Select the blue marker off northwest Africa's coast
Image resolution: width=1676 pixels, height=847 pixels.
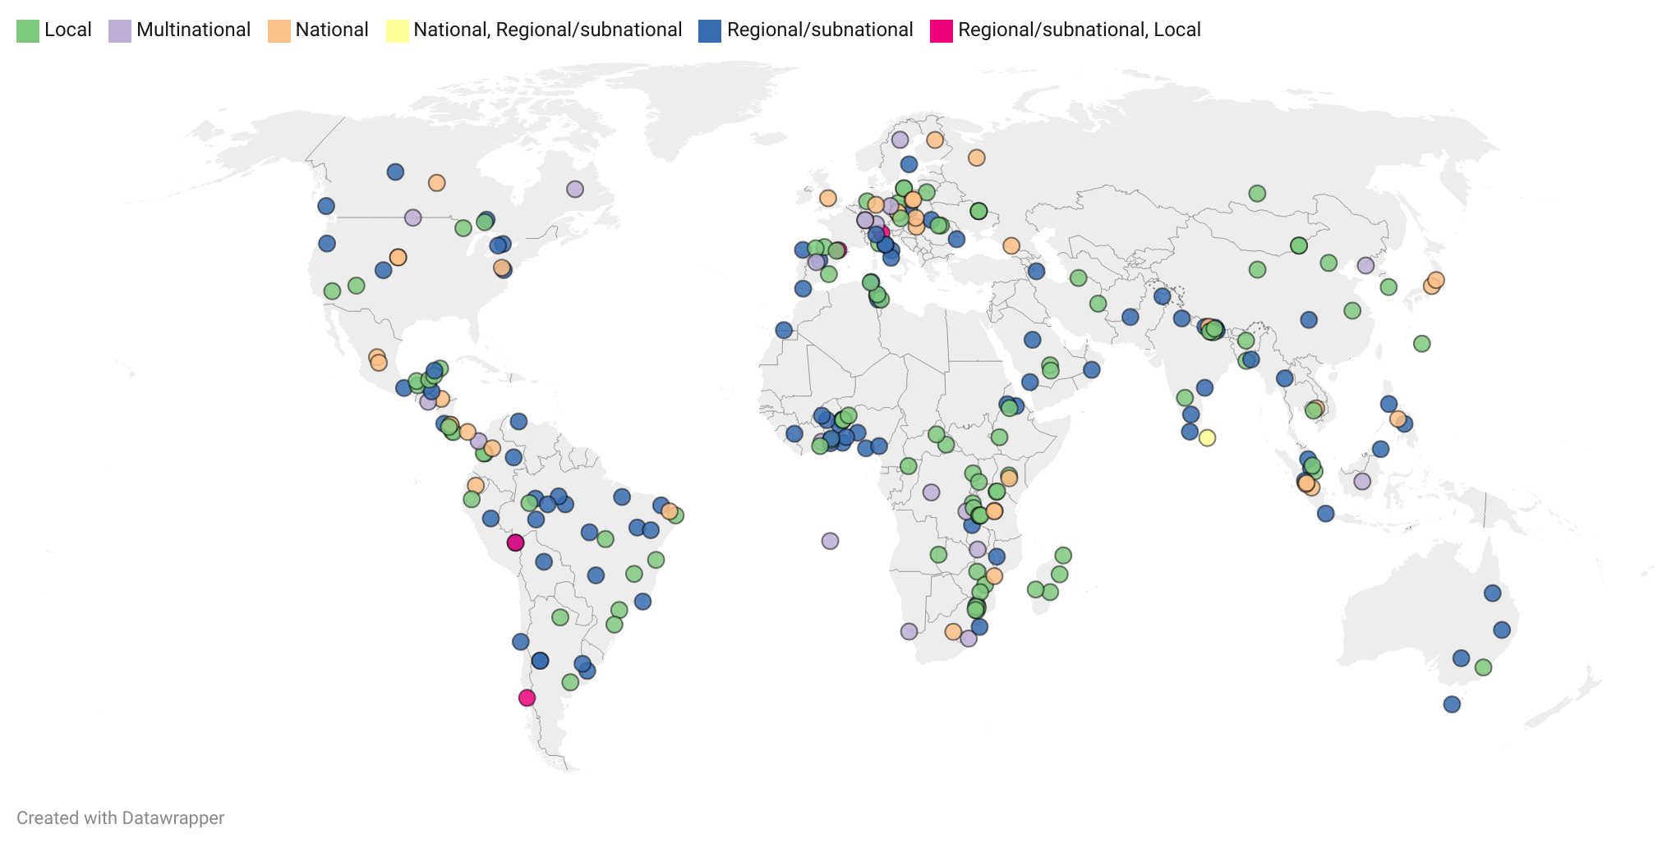pyautogui.click(x=784, y=330)
